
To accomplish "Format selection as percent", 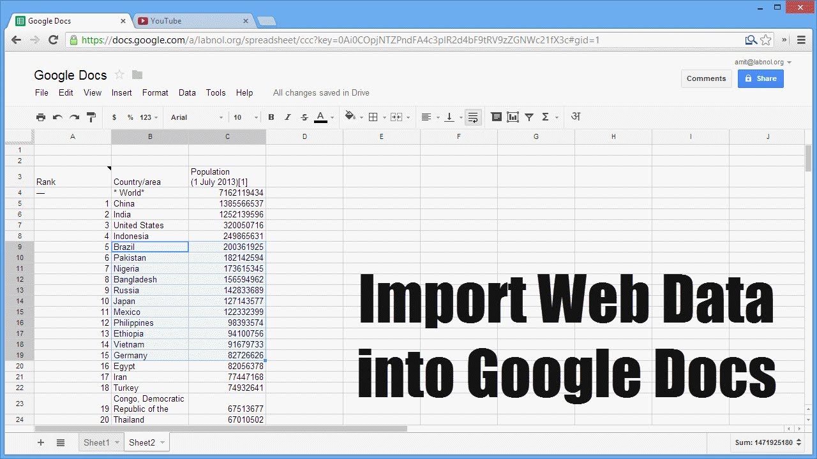I will point(130,117).
